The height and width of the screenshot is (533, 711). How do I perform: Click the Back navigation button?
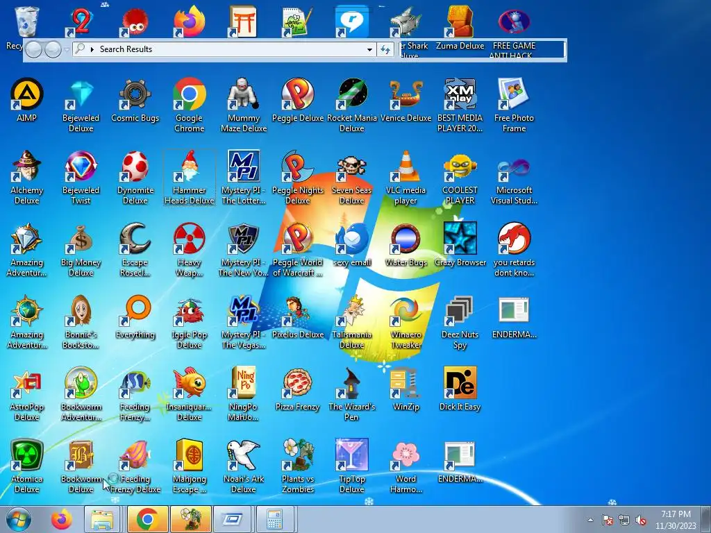pyautogui.click(x=33, y=49)
